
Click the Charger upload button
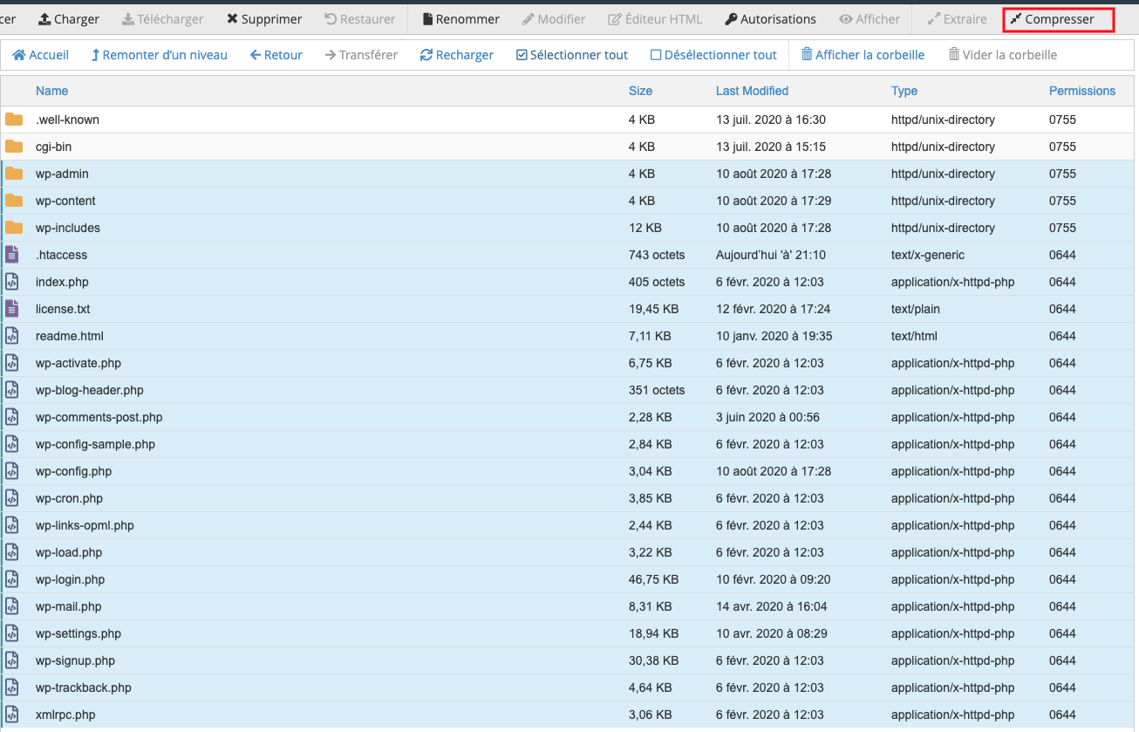69,19
